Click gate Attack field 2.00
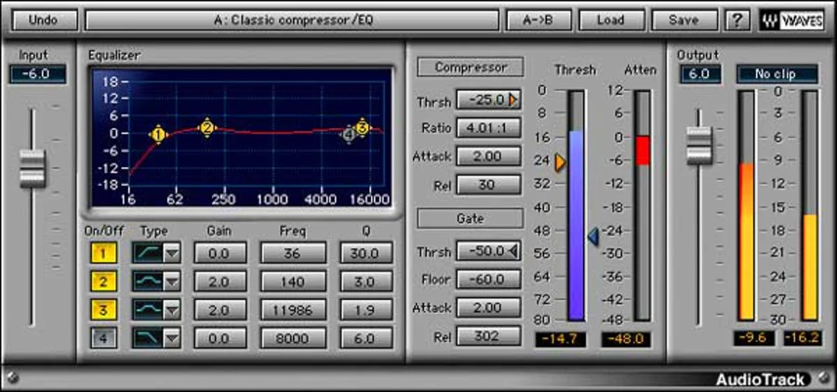Image resolution: width=837 pixels, height=392 pixels. (x=488, y=307)
